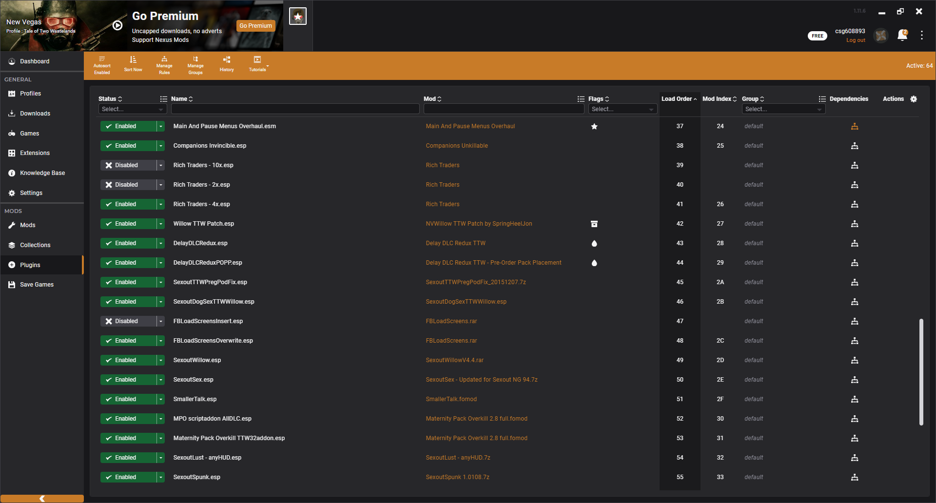Viewport: 936px width, 503px height.
Task: Open Knowledge Base in sidebar
Action: pyautogui.click(x=42, y=173)
